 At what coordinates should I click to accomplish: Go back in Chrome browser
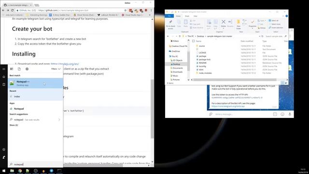click(3, 10)
